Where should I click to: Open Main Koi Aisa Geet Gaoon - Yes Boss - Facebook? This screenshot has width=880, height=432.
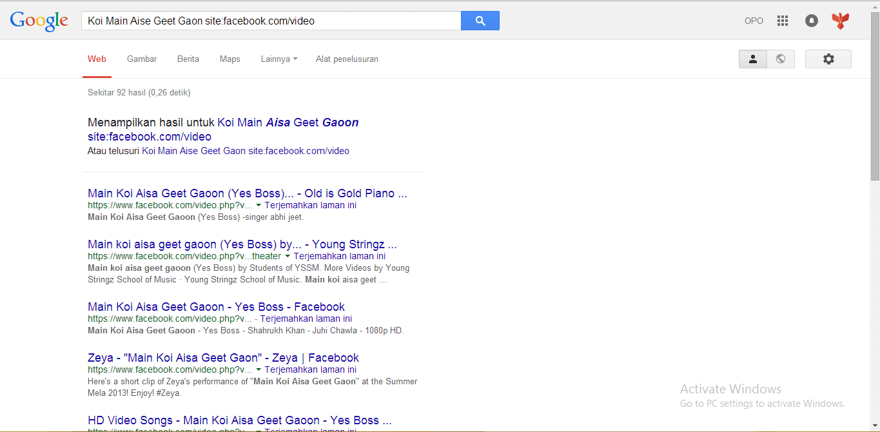(216, 307)
